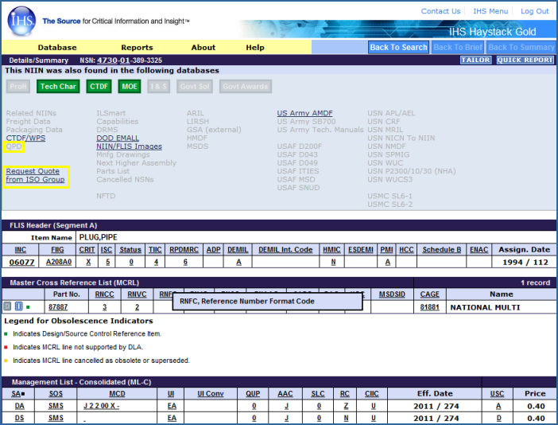Click RC value N in DS row
The image size is (558, 425).
[346, 418]
